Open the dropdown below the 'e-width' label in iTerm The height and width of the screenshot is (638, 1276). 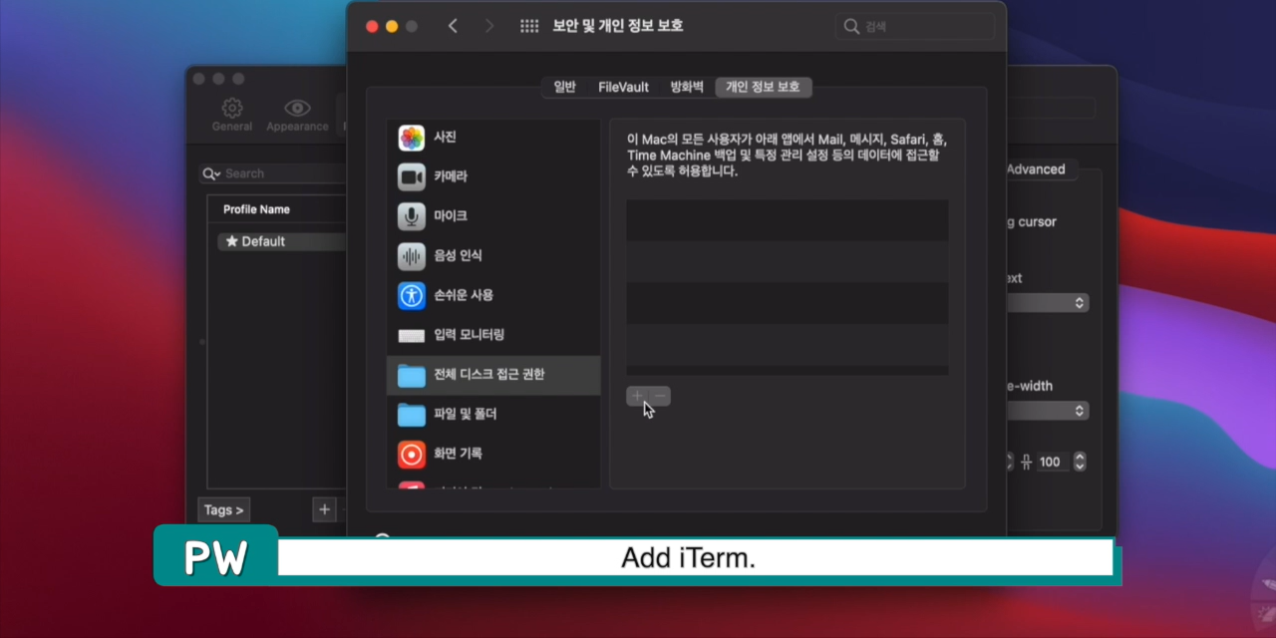coord(1047,411)
